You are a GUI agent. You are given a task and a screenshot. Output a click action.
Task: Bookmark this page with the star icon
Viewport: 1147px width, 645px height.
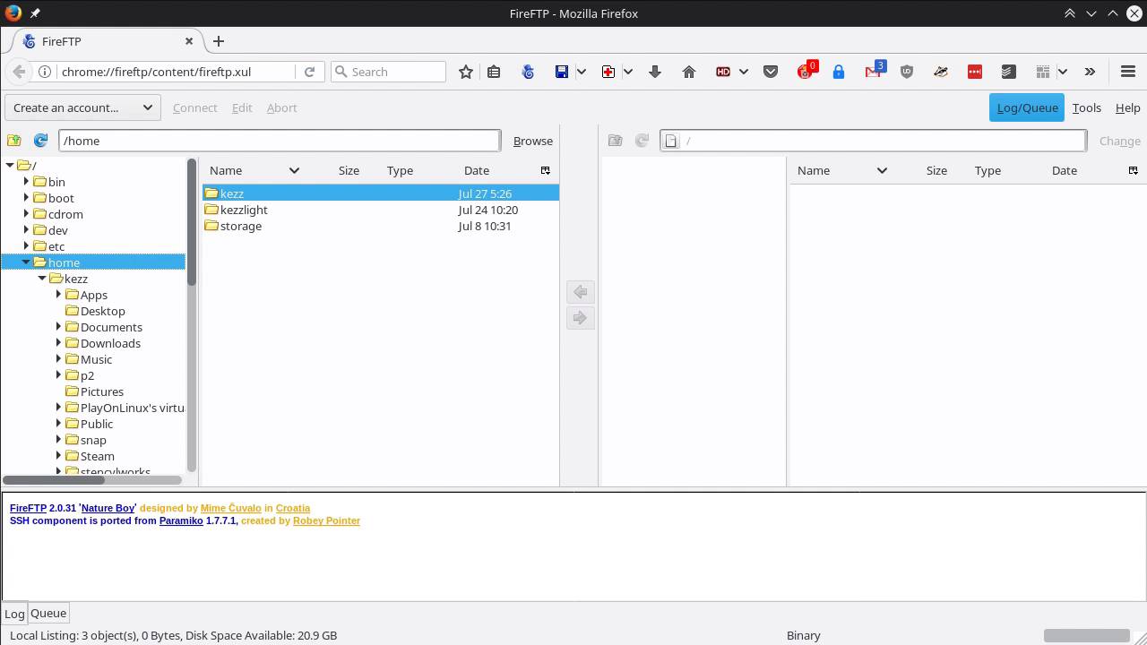(x=466, y=72)
